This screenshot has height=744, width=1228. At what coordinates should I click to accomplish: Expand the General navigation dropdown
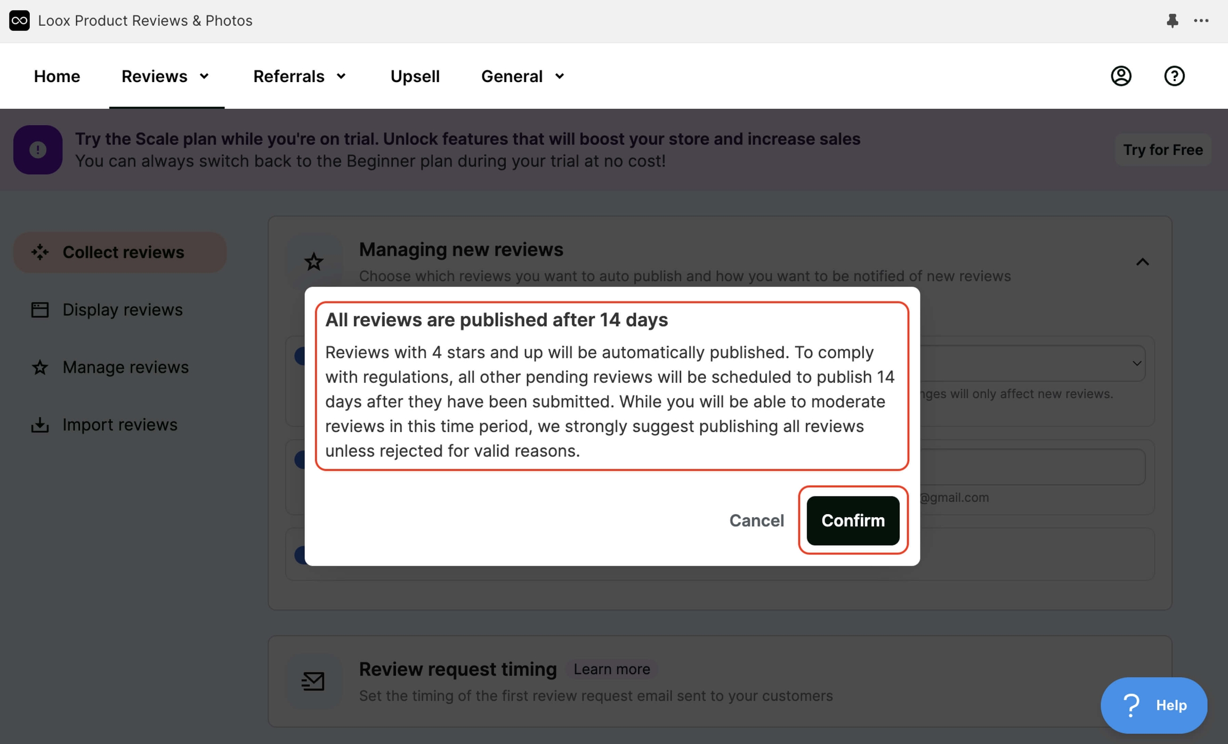523,76
